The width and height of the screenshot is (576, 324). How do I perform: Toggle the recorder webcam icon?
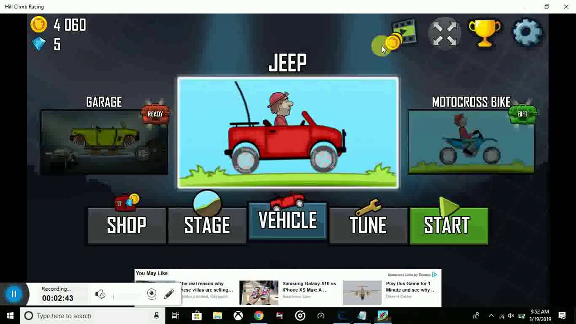(152, 294)
